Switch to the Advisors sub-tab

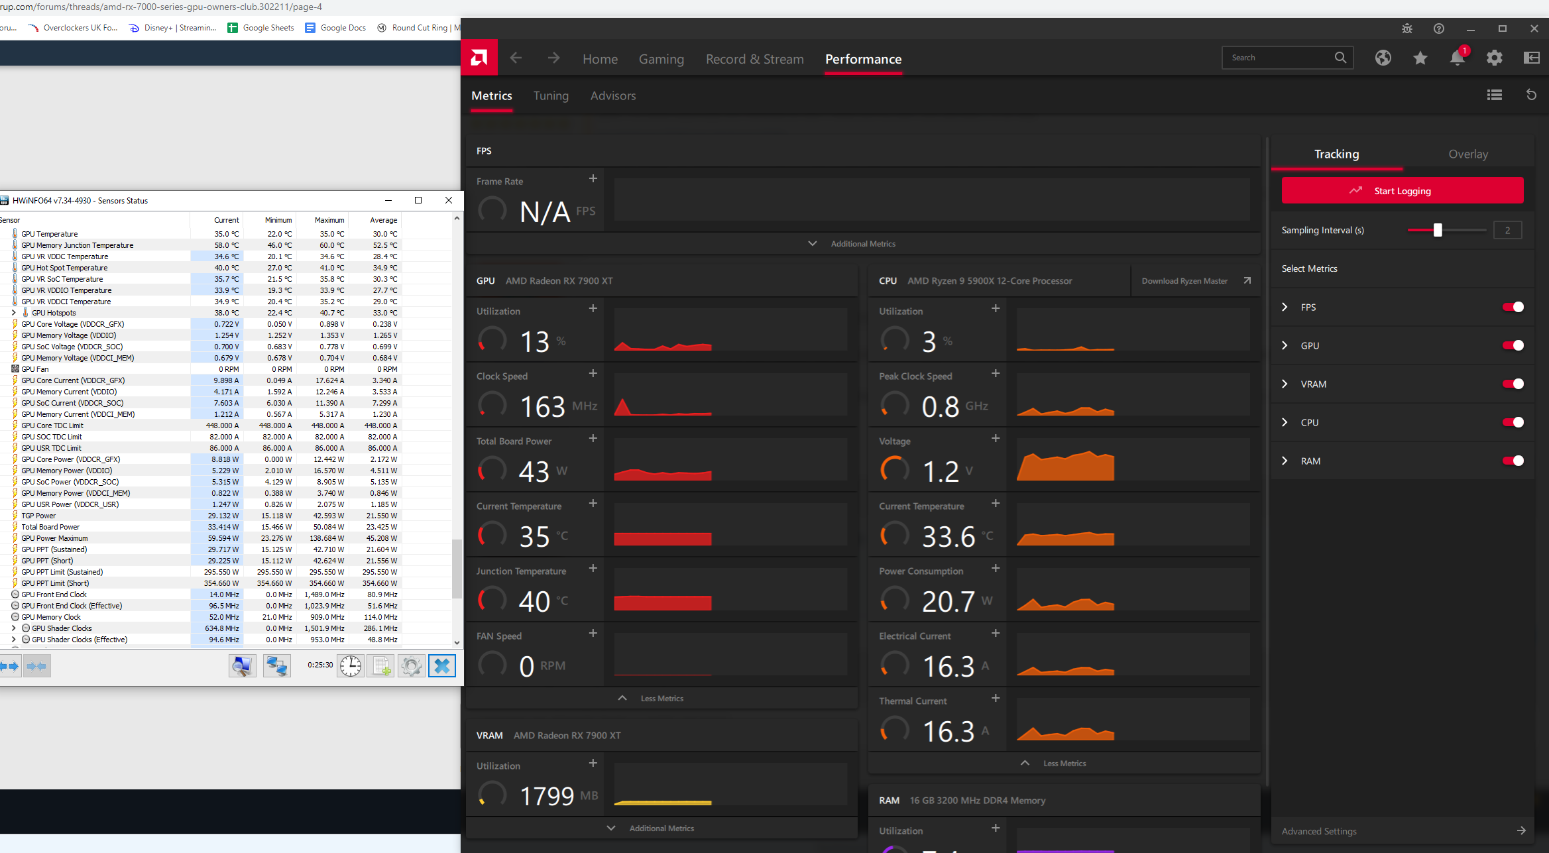[613, 95]
